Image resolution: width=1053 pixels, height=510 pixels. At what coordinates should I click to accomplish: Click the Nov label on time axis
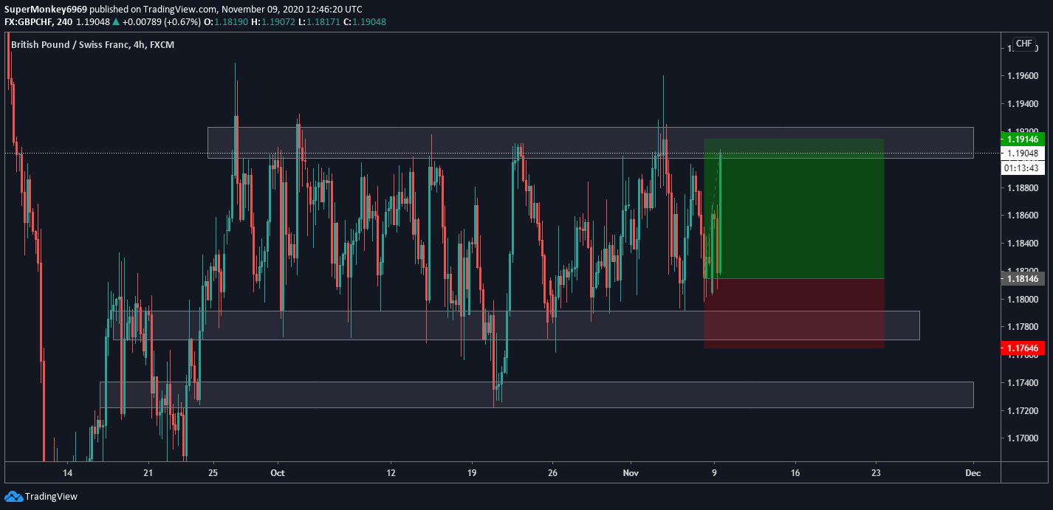click(630, 472)
